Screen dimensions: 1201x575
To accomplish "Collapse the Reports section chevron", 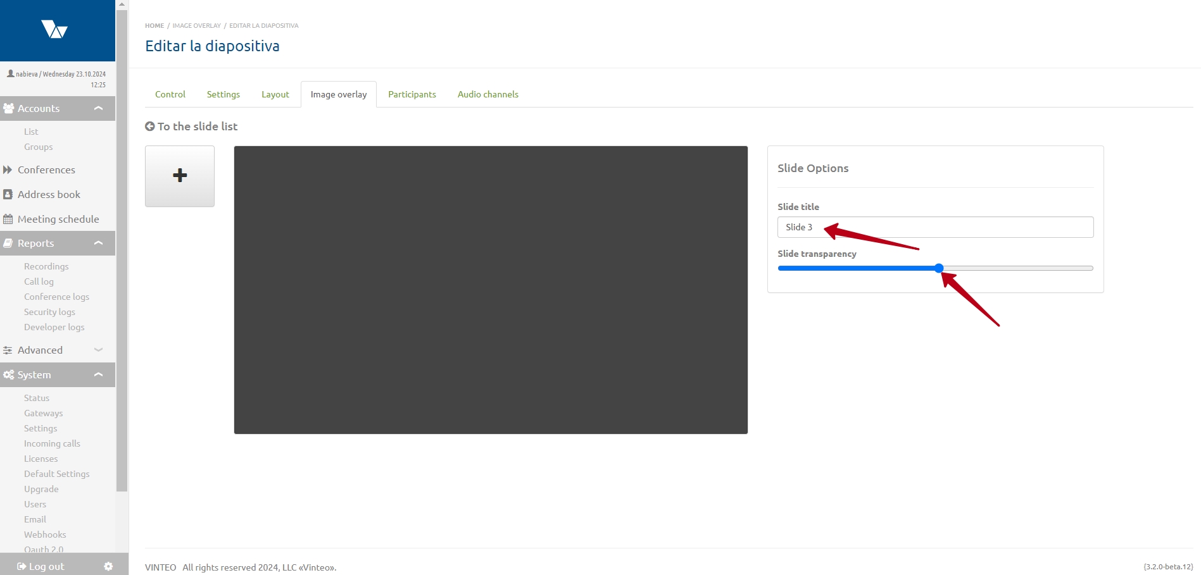I will (98, 243).
